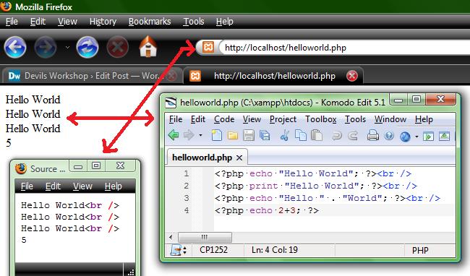Screen dimensions: 470x276
Task: Reload the page with the Firefox Reload button
Action: [x=87, y=47]
